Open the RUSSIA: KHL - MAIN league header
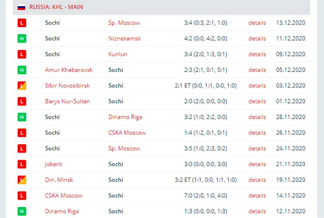324x218 pixels. (56, 7)
